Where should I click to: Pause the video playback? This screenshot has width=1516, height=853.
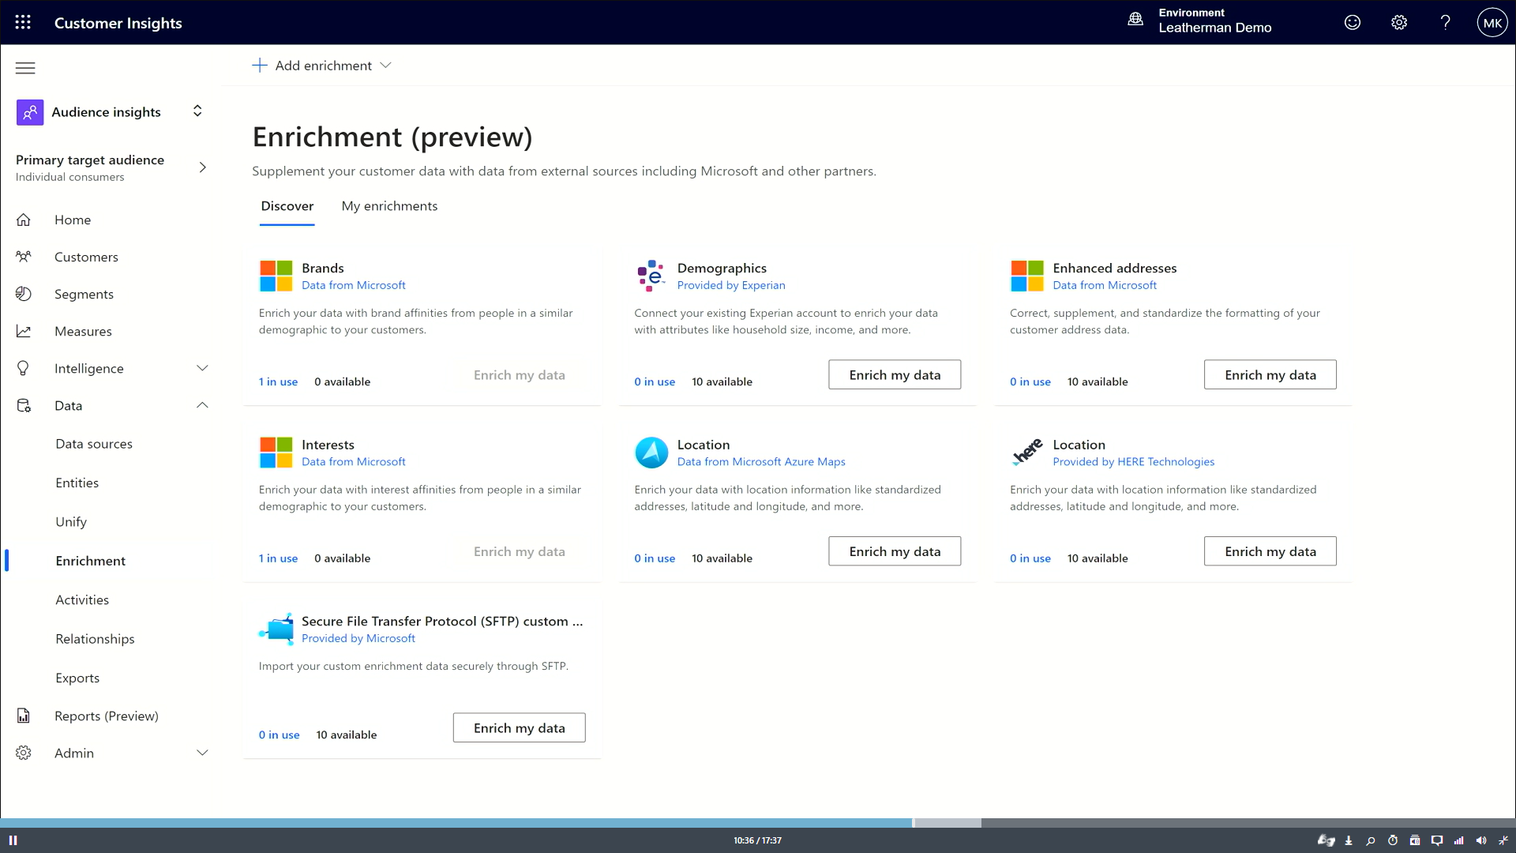pyautogui.click(x=13, y=840)
